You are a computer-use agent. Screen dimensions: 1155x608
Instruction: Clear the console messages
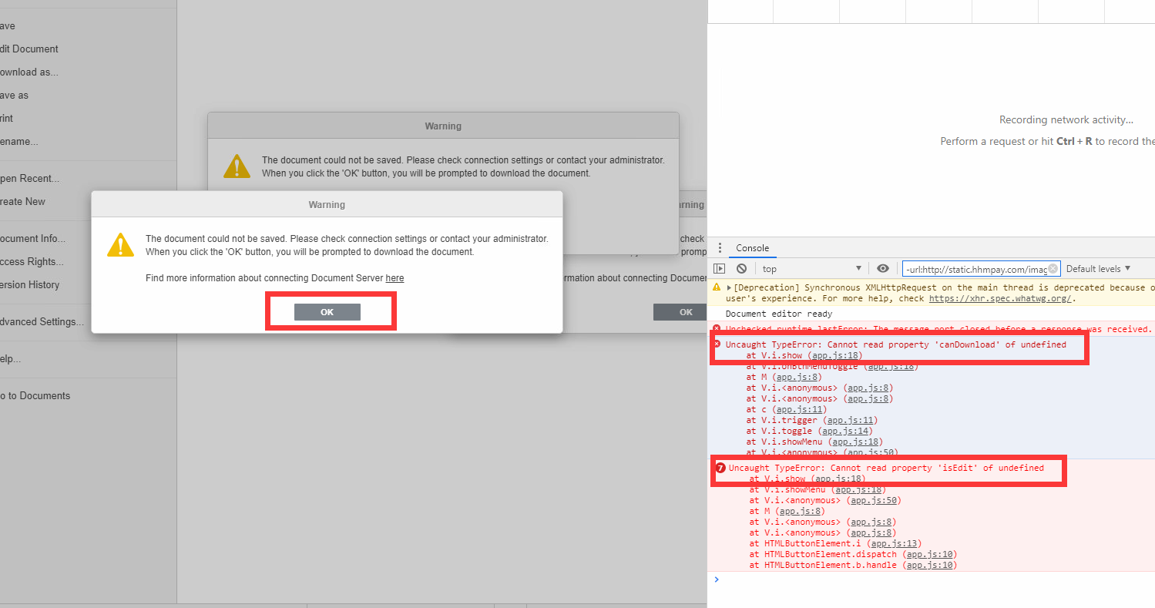click(x=740, y=268)
